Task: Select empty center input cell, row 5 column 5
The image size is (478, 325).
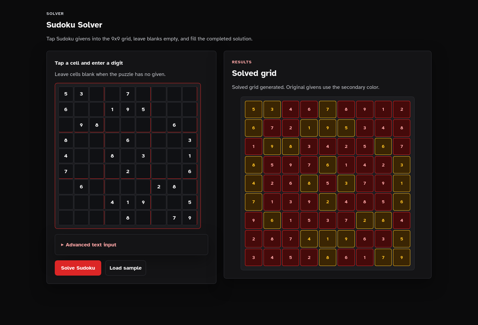Action: pyautogui.click(x=128, y=156)
